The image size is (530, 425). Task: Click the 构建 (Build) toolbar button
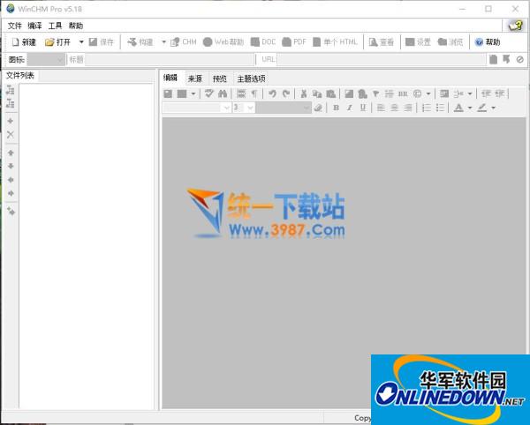click(140, 42)
